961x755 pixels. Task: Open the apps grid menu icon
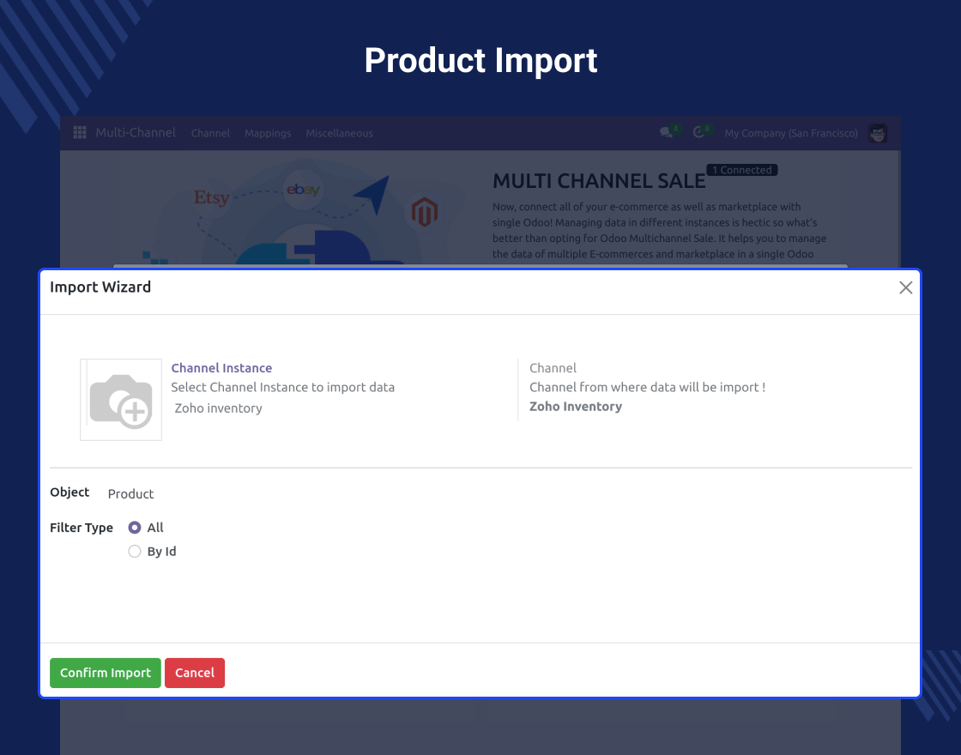click(x=80, y=133)
